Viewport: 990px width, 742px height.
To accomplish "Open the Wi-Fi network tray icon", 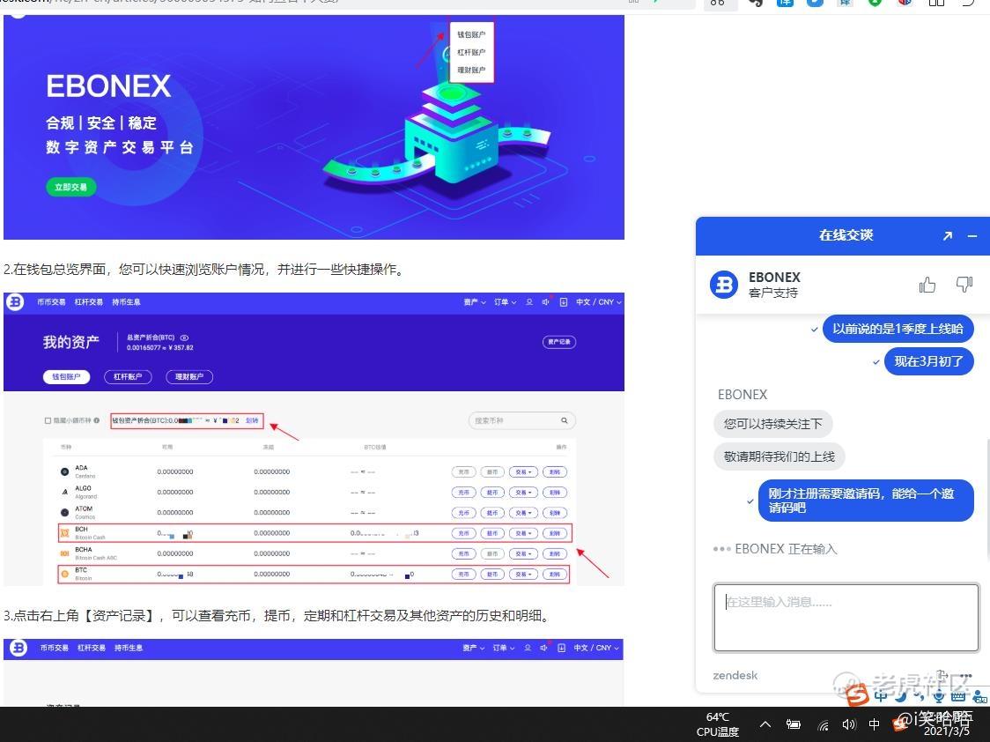I will coord(824,725).
